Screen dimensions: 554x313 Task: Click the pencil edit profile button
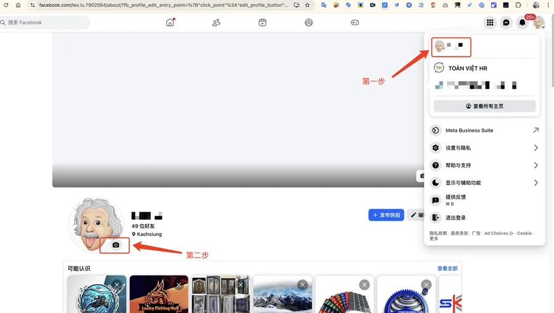[415, 215]
